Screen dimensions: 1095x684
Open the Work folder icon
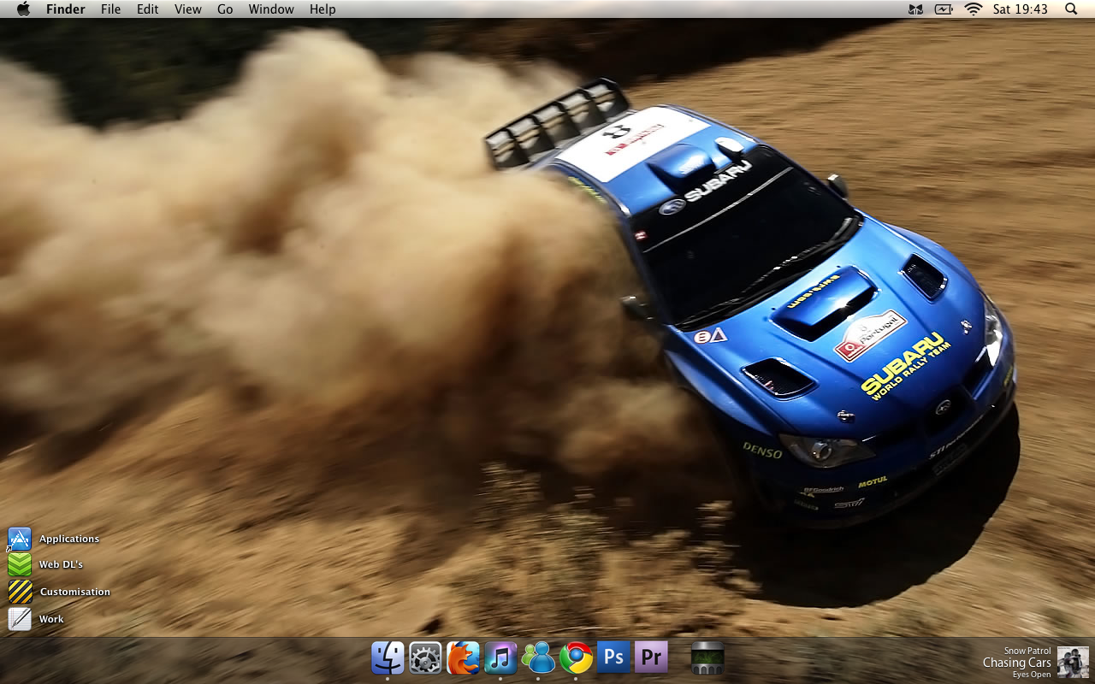[x=20, y=619]
